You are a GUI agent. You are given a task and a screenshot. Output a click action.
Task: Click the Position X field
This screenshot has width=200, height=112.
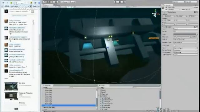[169, 16]
